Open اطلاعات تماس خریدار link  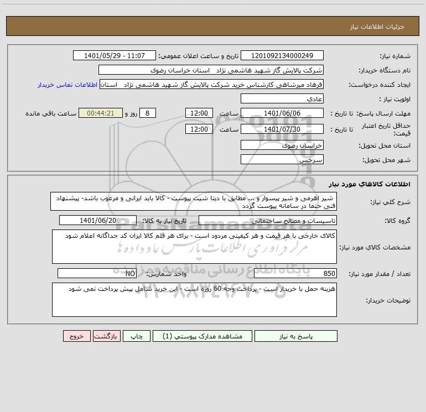point(67,85)
